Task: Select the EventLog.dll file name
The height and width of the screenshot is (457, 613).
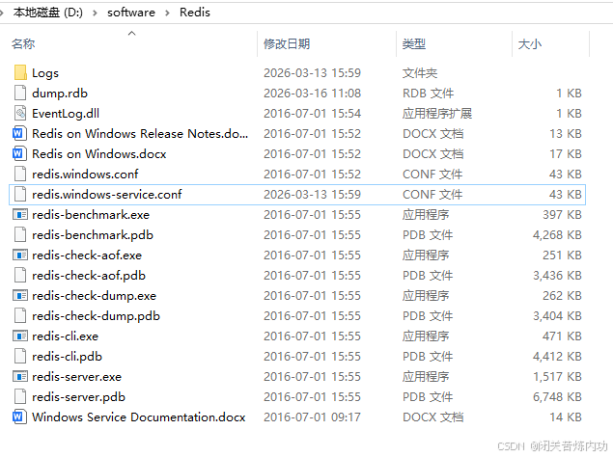Action: click(x=66, y=114)
